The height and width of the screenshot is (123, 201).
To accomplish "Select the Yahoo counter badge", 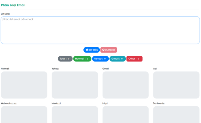I will pos(100,59).
